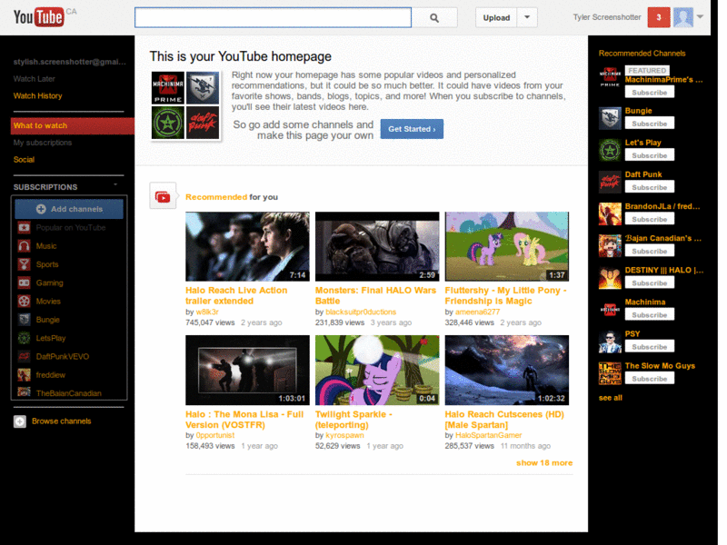The image size is (727, 545).
Task: Click the Sports trophy icon
Action: point(25,264)
